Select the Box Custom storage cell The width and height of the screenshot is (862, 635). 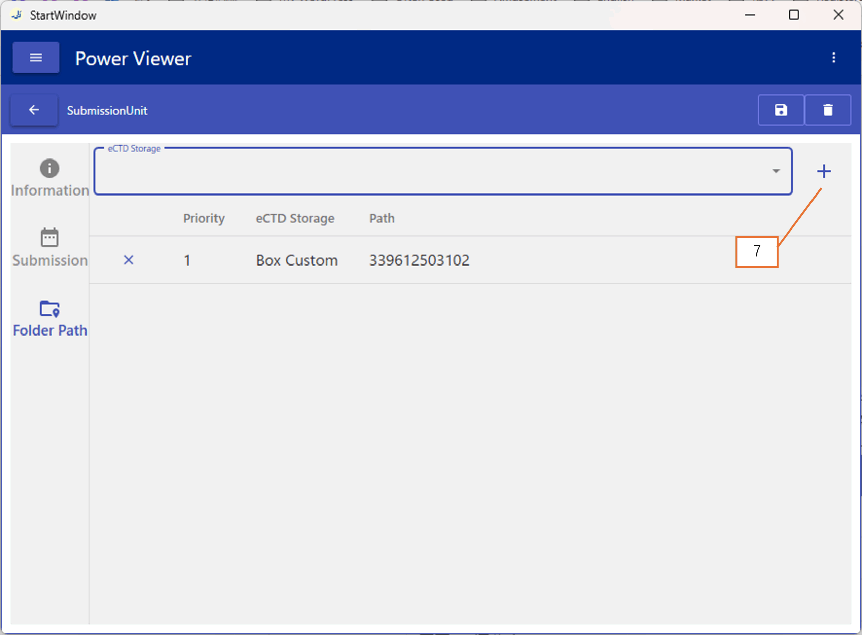pyautogui.click(x=297, y=260)
